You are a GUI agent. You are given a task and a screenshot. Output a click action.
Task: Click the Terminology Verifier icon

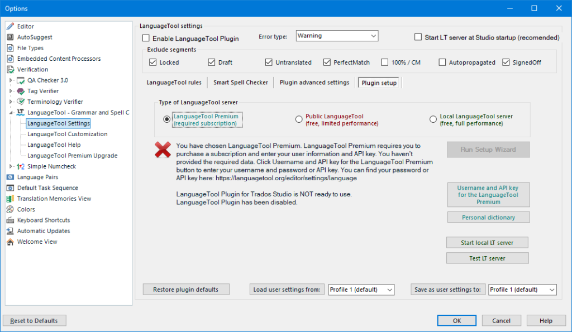[21, 102]
